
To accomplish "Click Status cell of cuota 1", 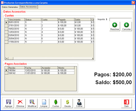I will (x=33, y=22).
